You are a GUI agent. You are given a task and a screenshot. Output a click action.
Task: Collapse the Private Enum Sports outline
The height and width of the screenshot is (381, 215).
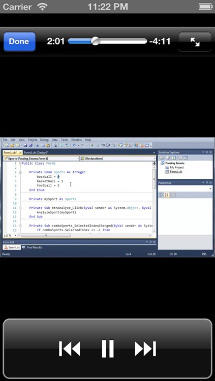20,172
